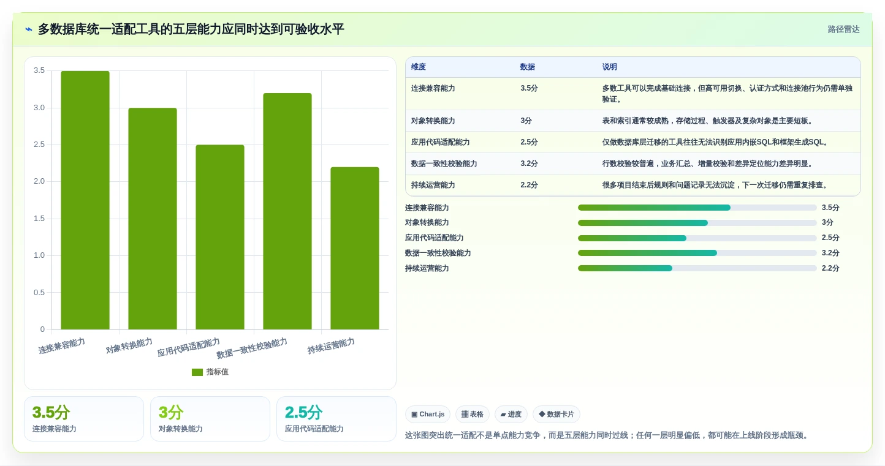Select the 数据一致性校验能力 bar in chart
This screenshot has height=466, width=885.
[x=287, y=211]
